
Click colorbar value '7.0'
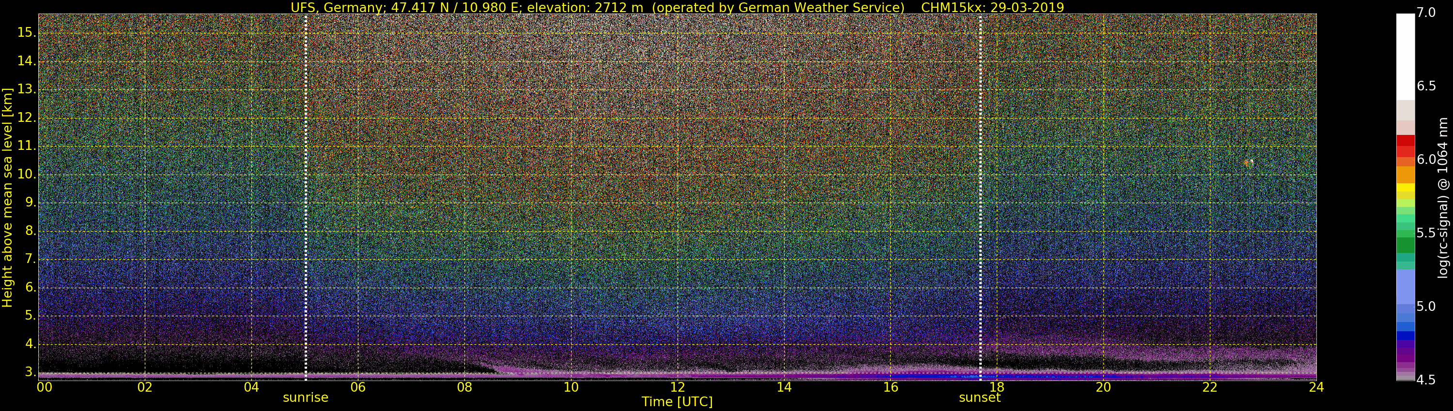tap(1426, 13)
